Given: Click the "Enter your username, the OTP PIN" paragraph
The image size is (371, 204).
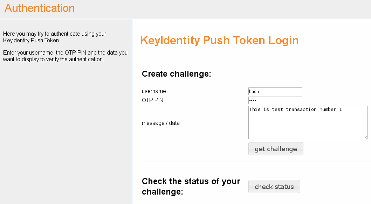Looking at the screenshot, I should (x=65, y=56).
